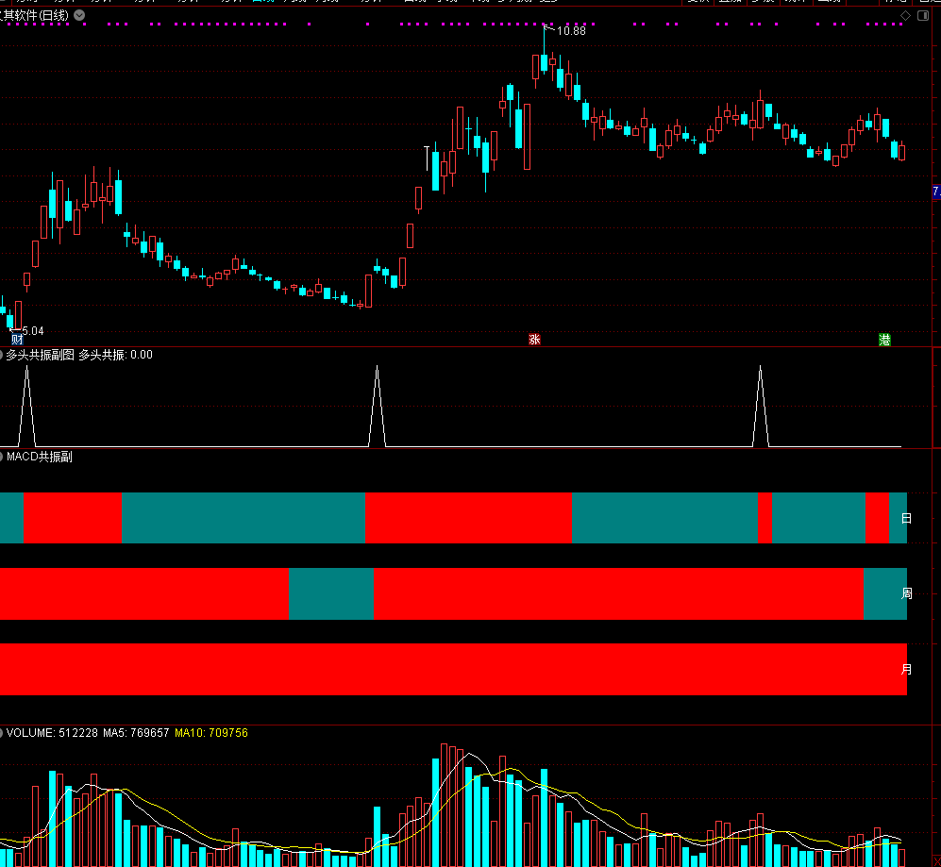Click the VOLUME: 512228 readout
Screen dimensions: 941x867
tap(52, 733)
